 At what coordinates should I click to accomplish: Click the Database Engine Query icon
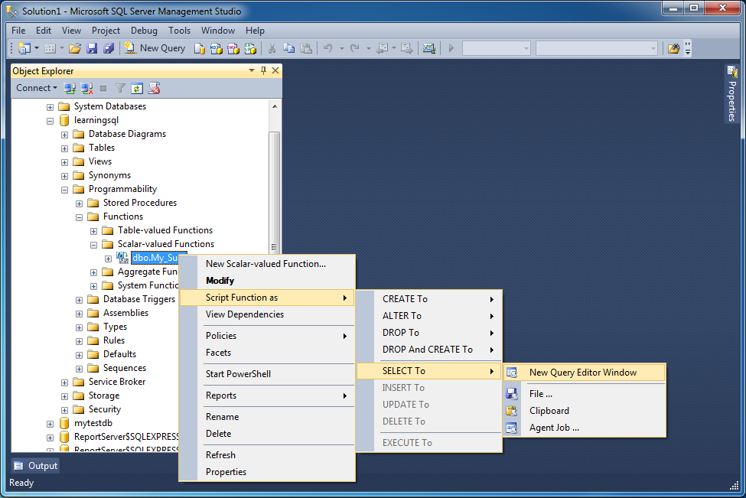[200, 48]
